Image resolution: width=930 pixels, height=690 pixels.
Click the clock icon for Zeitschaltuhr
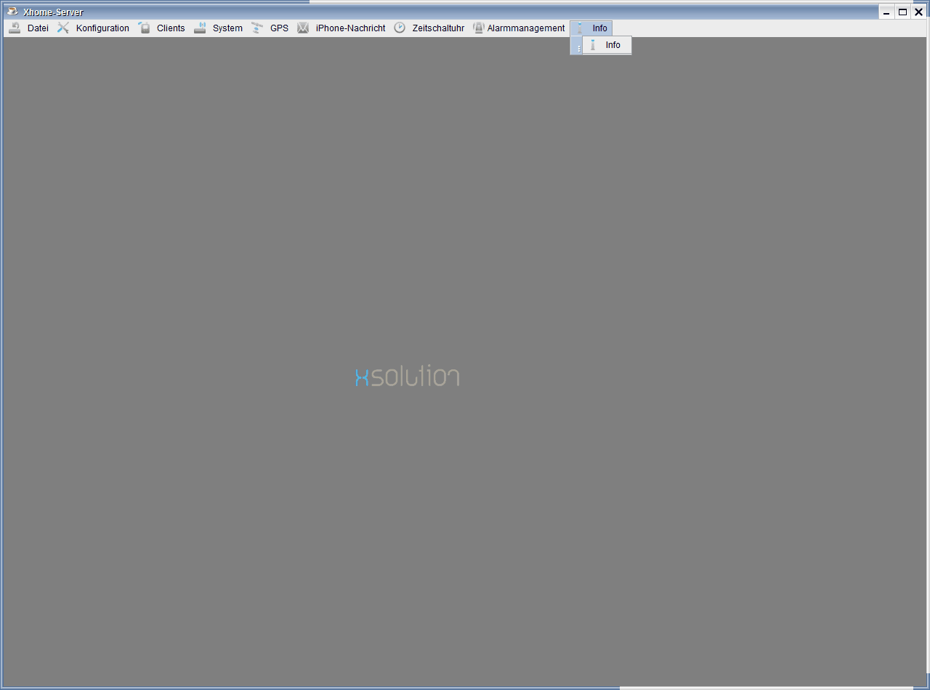(x=400, y=28)
